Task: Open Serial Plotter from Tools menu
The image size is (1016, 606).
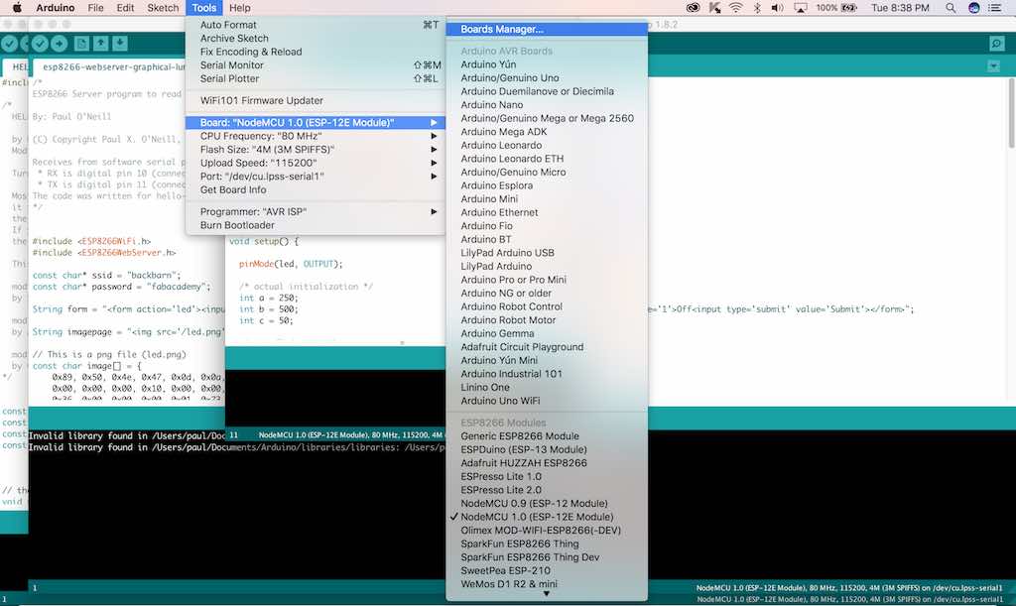Action: (316, 78)
